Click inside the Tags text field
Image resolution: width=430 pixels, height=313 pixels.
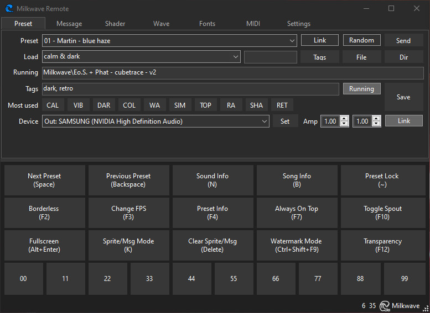[x=190, y=89]
